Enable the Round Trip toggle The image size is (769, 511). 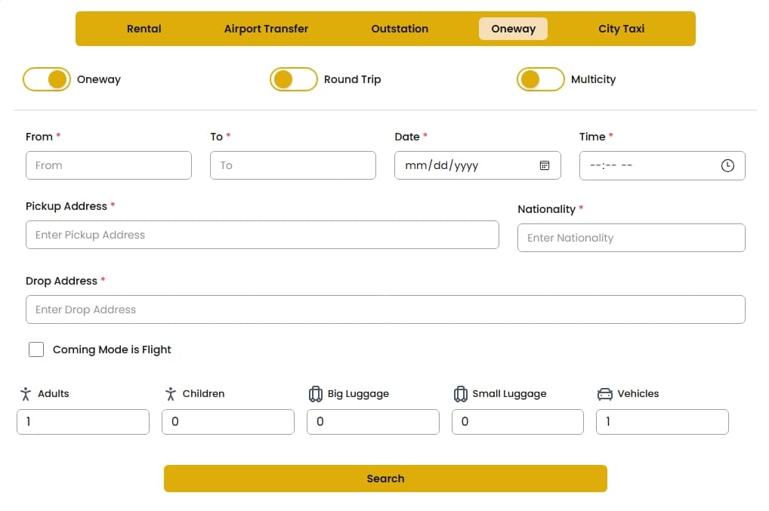(293, 79)
